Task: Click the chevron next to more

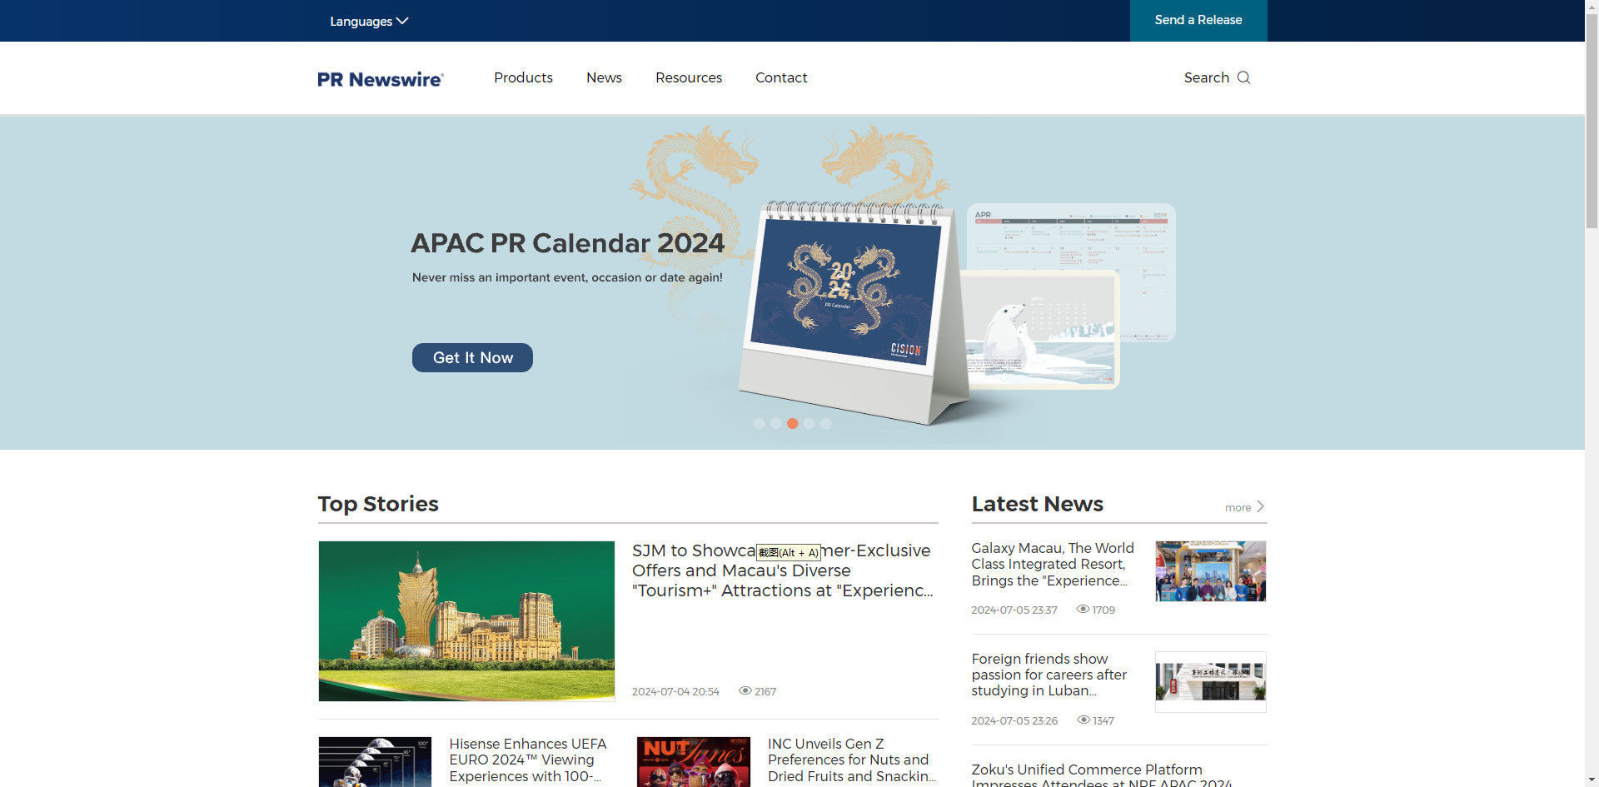Action: (x=1260, y=506)
